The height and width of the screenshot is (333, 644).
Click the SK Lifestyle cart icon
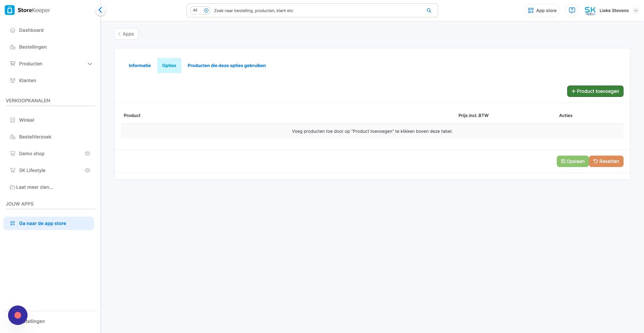click(13, 170)
